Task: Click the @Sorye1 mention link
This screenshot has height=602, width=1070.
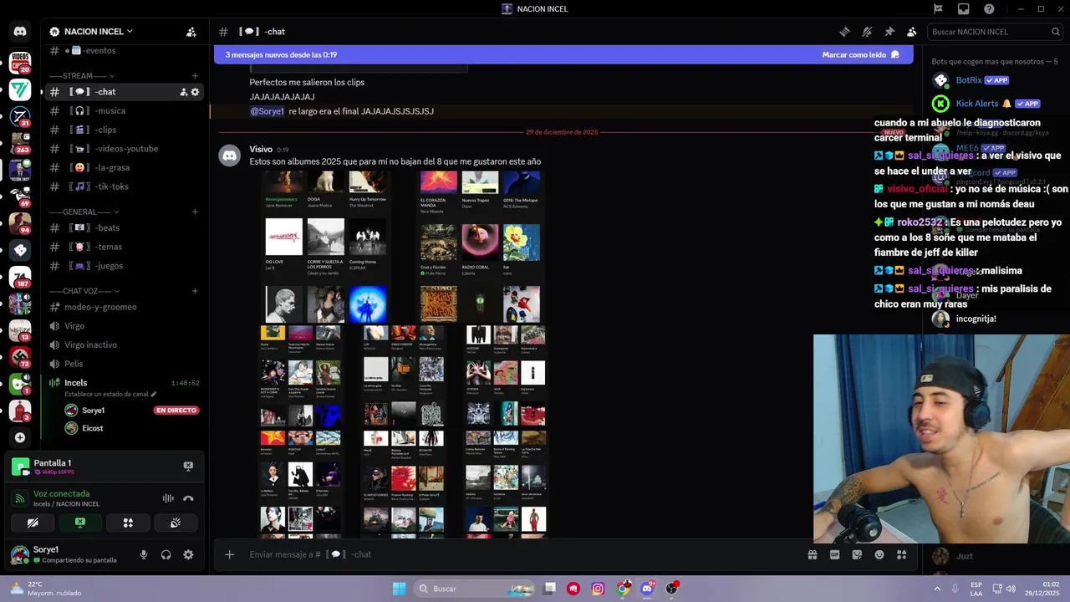Action: pyautogui.click(x=267, y=111)
